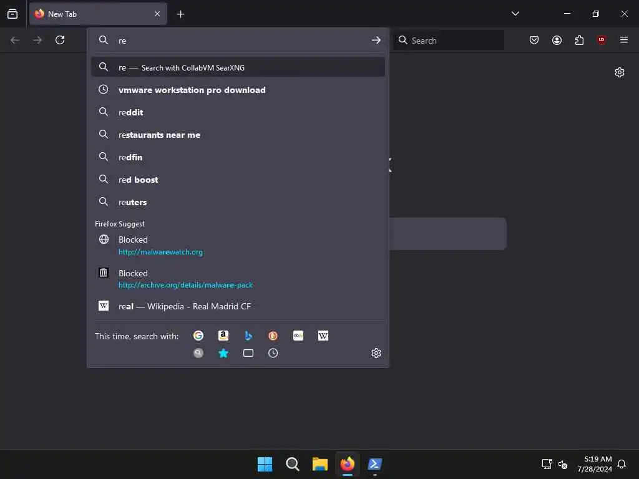The height and width of the screenshot is (479, 639).
Task: Select 'vmware workstation pro download' history suggestion
Action: click(x=238, y=90)
